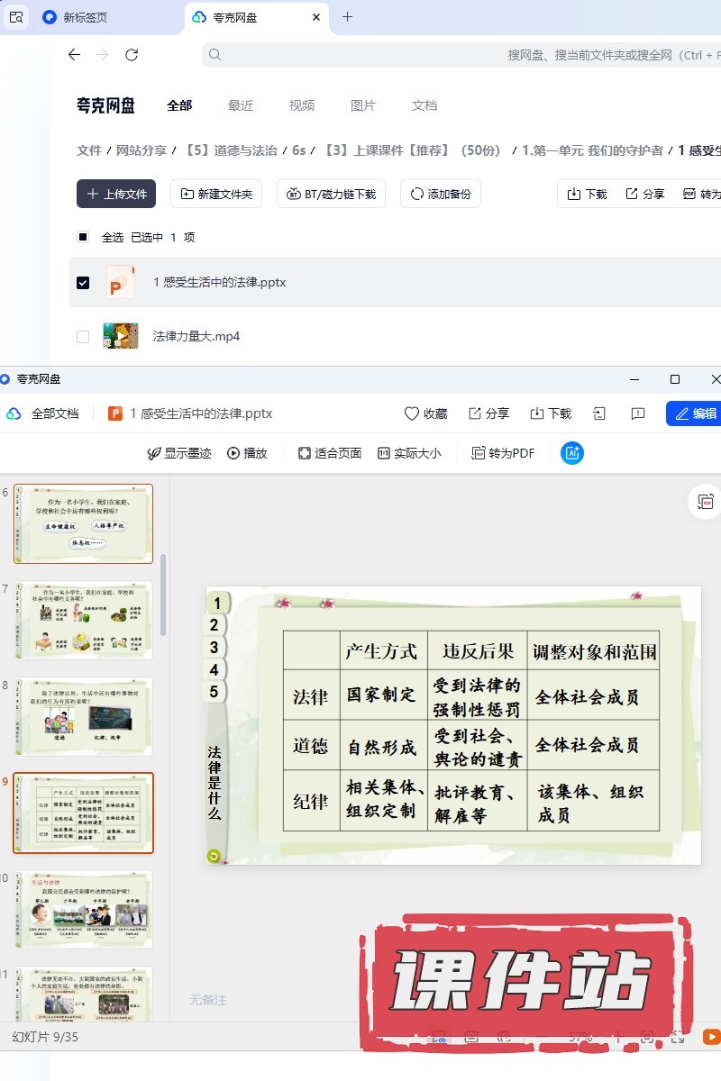Screen dimensions: 721x1081
Task: Click the 显示墨迹 (show ink) icon
Action: (154, 453)
